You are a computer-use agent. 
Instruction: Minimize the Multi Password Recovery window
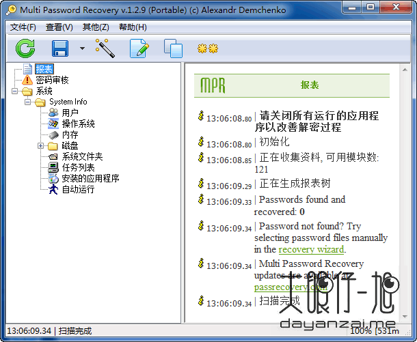pos(352,8)
